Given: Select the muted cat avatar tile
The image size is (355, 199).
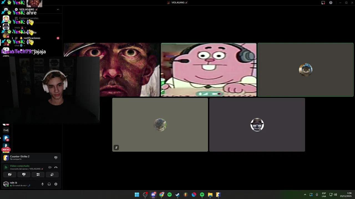Looking at the screenshot, I should tap(160, 125).
